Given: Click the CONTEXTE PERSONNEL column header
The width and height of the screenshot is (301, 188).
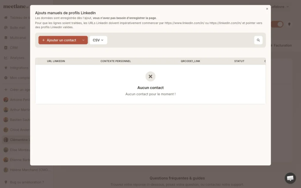Looking at the screenshot, I should (116, 61).
